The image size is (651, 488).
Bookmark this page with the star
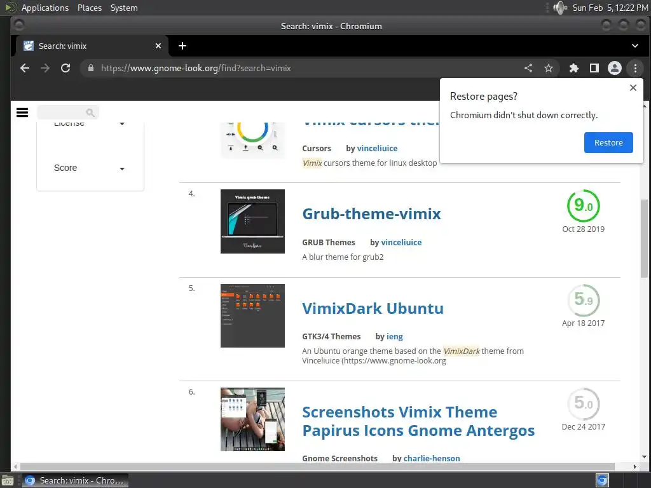(x=549, y=68)
